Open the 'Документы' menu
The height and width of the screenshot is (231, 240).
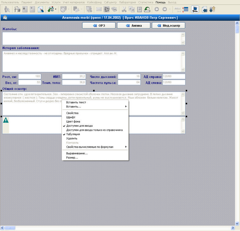[x=42, y=2]
